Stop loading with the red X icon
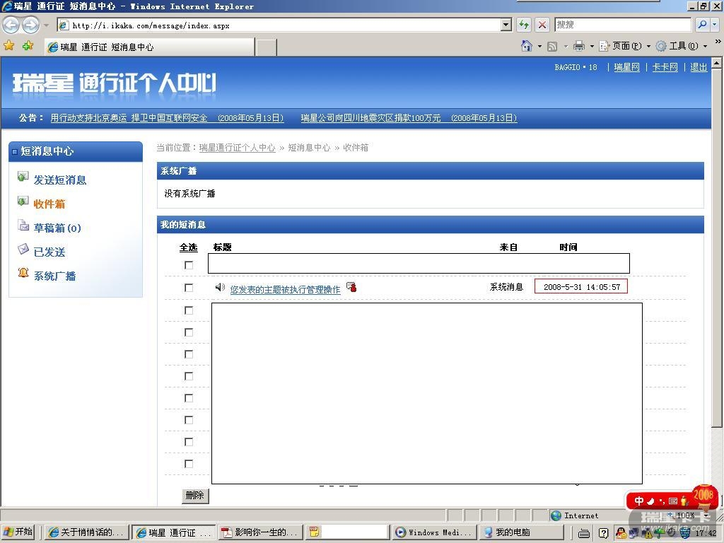 [x=542, y=25]
